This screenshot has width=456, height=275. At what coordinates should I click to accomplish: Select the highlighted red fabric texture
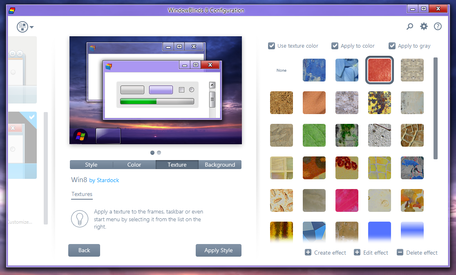tap(380, 70)
